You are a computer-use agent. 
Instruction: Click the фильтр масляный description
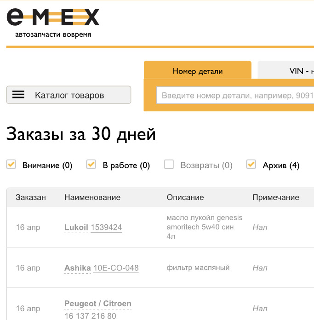pos(198,268)
